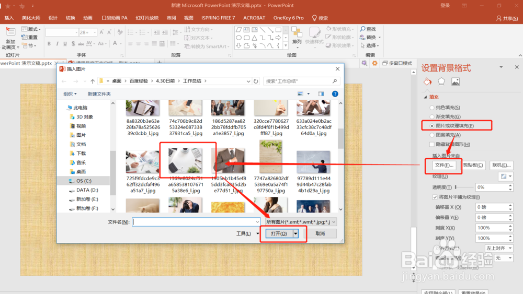
Task: Expand the Organize dropdown in dialog
Action: (x=70, y=94)
